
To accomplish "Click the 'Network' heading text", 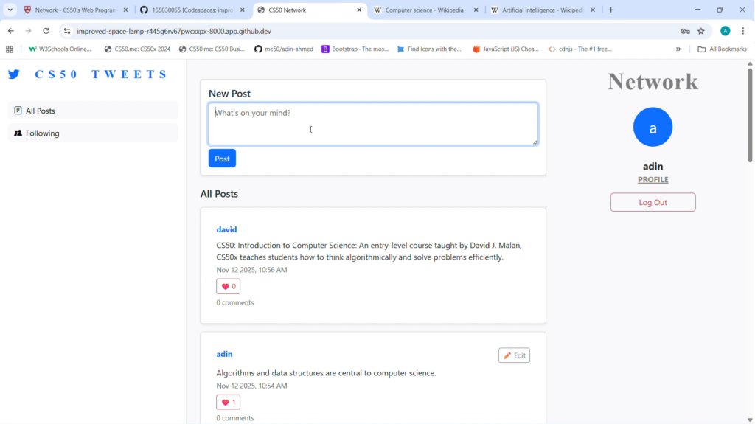I will coord(653,81).
